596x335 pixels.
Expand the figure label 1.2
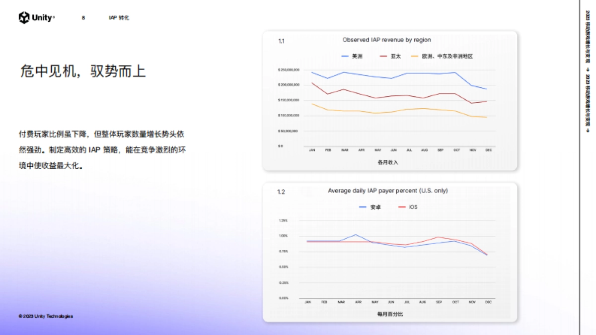coord(281,191)
